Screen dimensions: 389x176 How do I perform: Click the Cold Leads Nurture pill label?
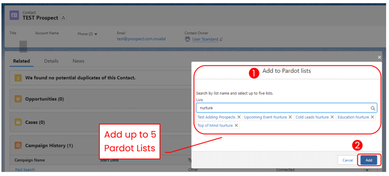click(x=312, y=117)
